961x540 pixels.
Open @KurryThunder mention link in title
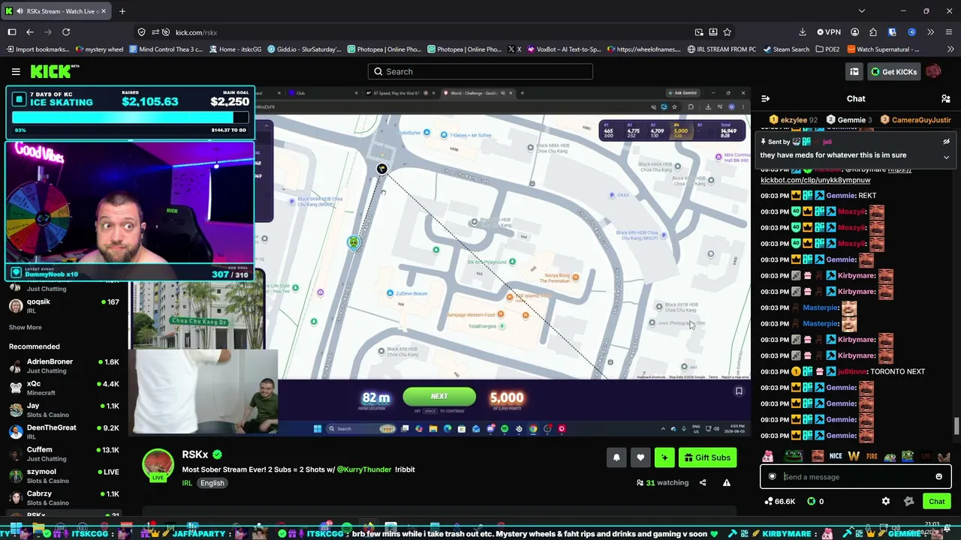(x=364, y=469)
